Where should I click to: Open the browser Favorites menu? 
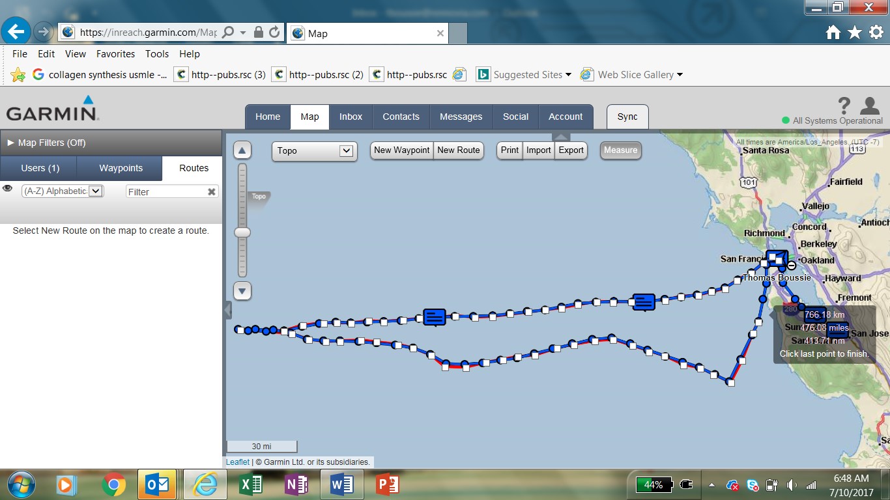point(115,54)
